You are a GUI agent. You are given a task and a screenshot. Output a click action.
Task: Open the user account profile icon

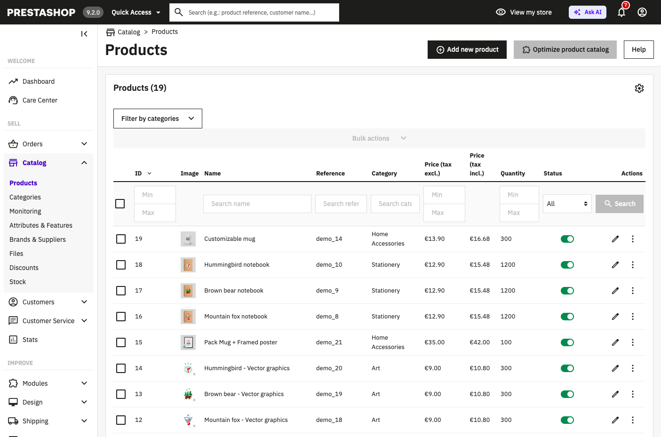coord(642,12)
